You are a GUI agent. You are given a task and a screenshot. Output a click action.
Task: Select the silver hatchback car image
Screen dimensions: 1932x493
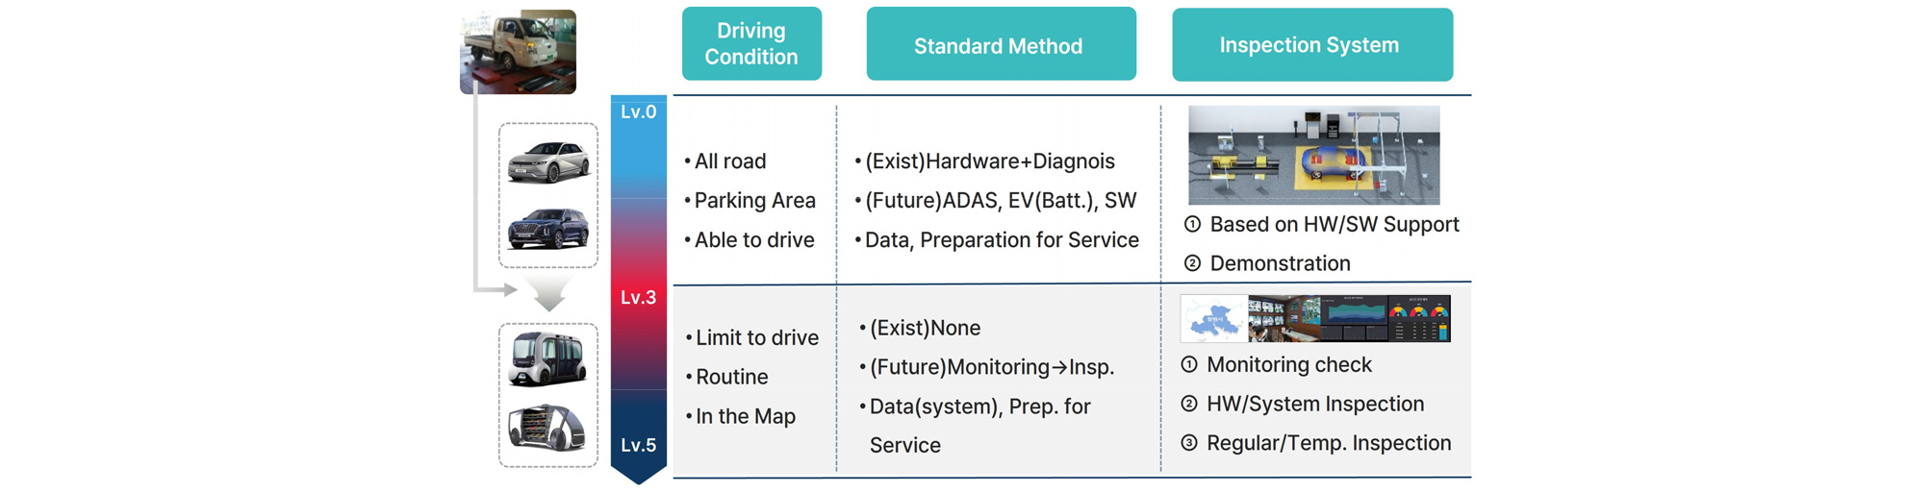(x=548, y=160)
